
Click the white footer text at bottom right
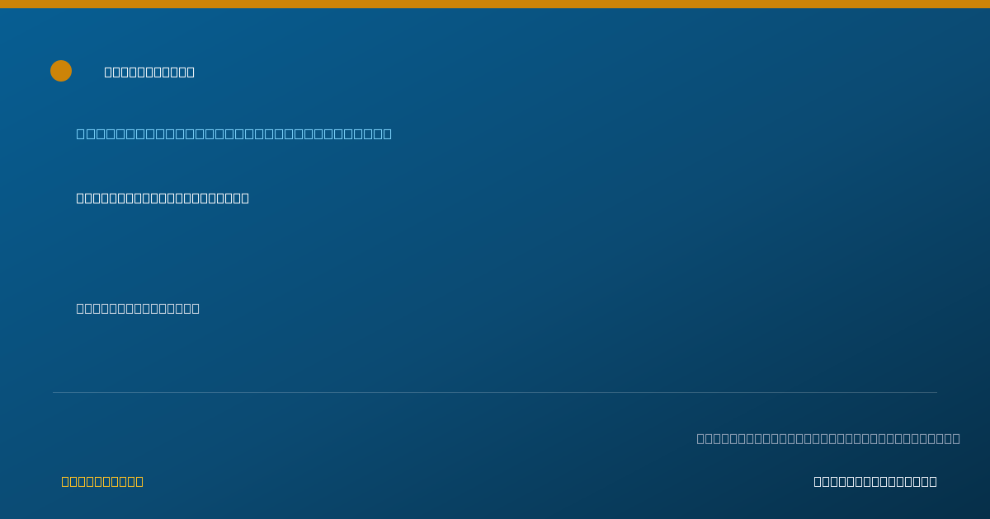pos(875,481)
